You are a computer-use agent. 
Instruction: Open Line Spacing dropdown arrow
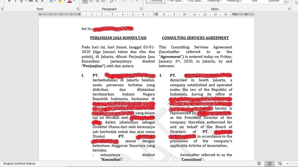point(115,1)
